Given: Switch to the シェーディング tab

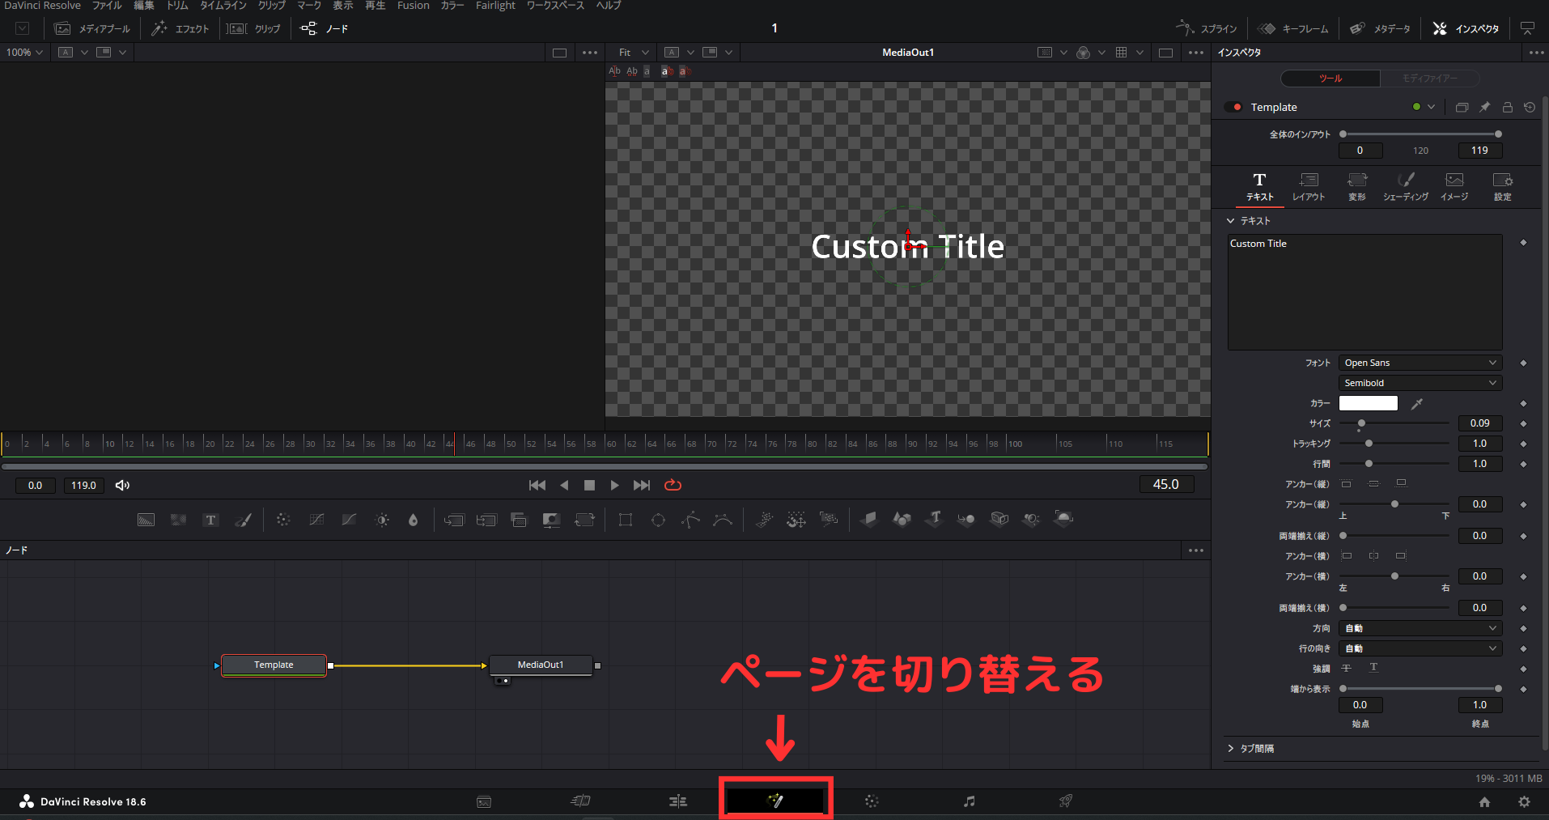Looking at the screenshot, I should coord(1406,187).
